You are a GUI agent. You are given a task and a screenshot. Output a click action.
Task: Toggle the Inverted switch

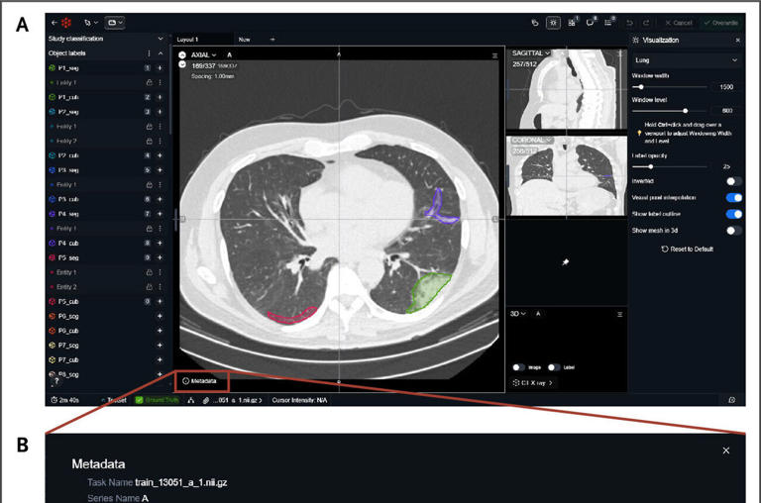pyautogui.click(x=734, y=181)
